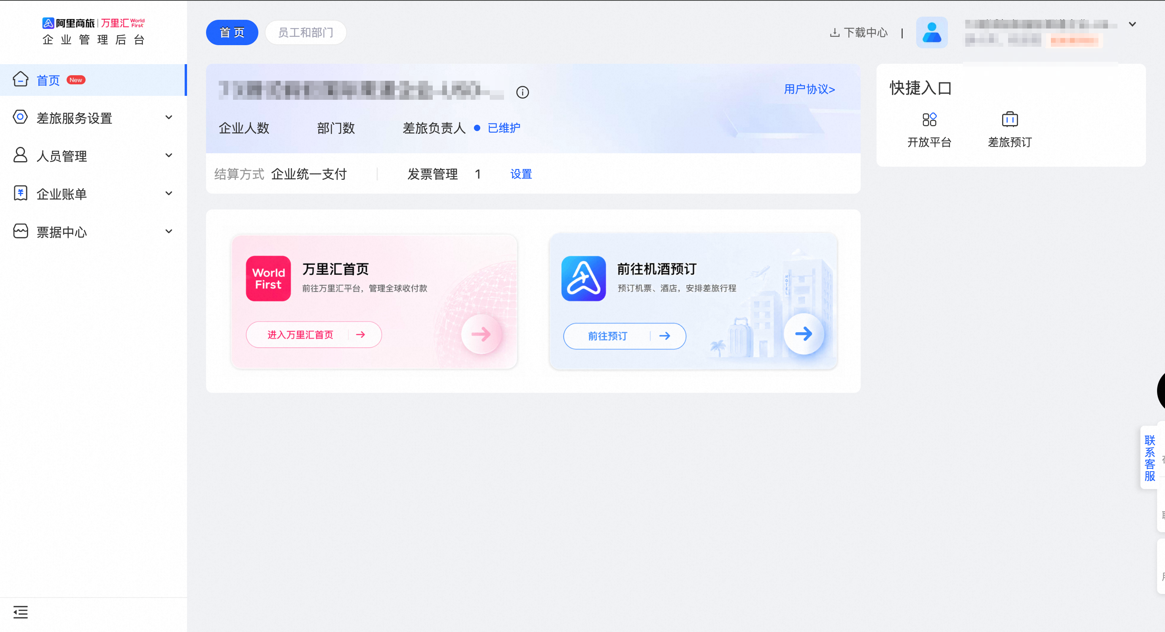Open the 差旅预订 briefcase shortcut
This screenshot has height=632, width=1165.
coord(1009,120)
